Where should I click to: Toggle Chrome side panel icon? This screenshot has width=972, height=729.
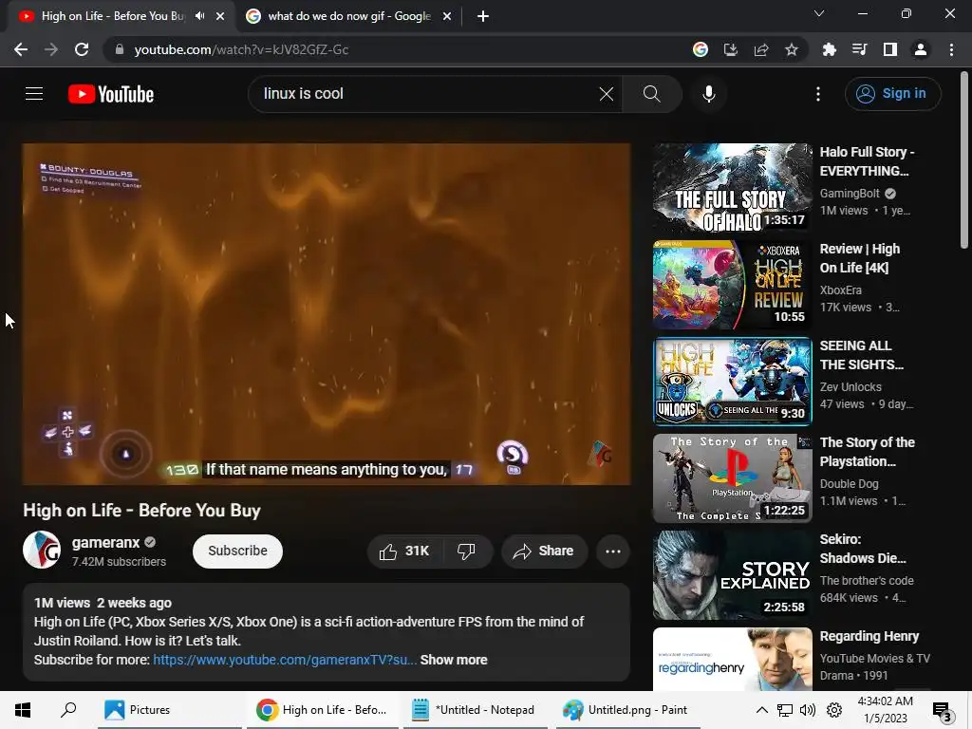click(890, 49)
